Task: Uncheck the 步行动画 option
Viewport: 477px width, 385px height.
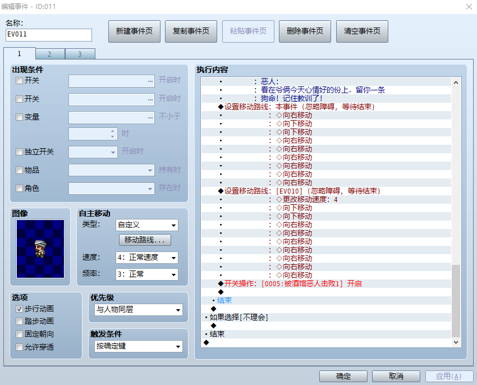Action: pos(20,309)
